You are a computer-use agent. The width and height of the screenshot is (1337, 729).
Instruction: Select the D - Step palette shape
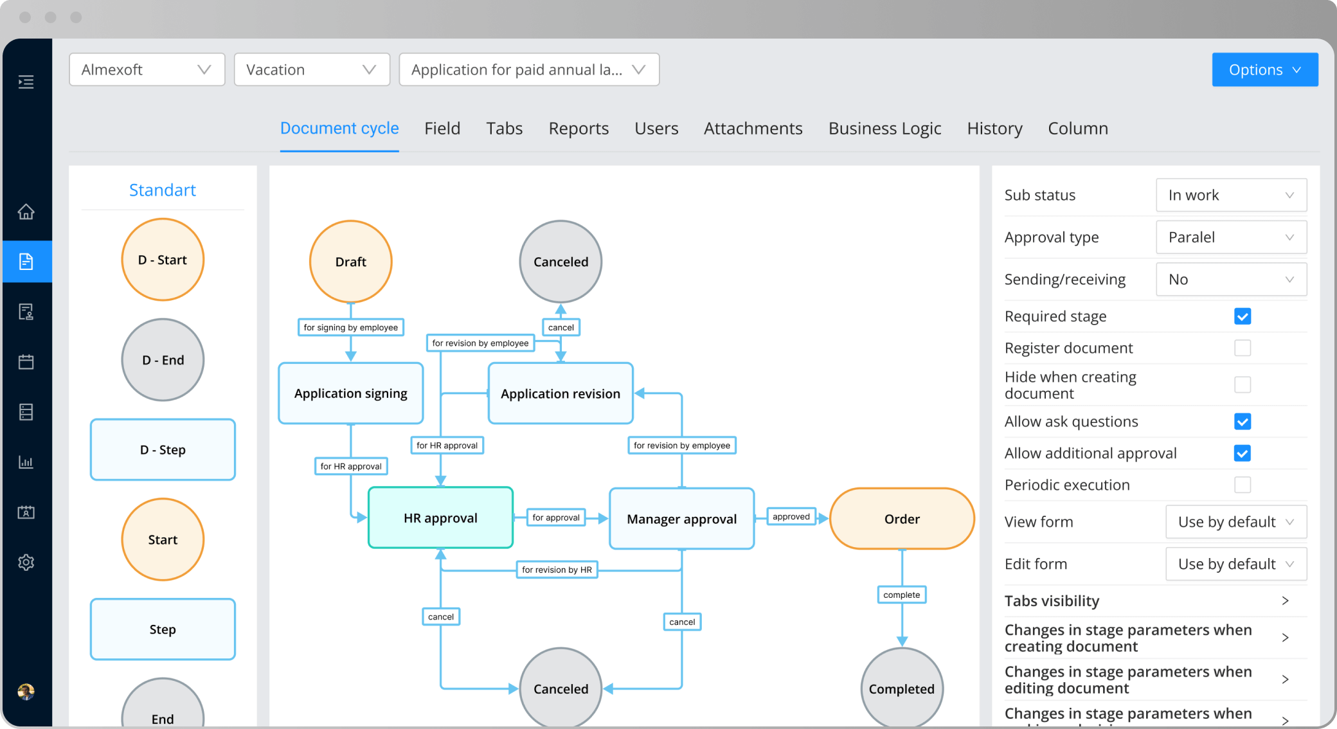[163, 449]
